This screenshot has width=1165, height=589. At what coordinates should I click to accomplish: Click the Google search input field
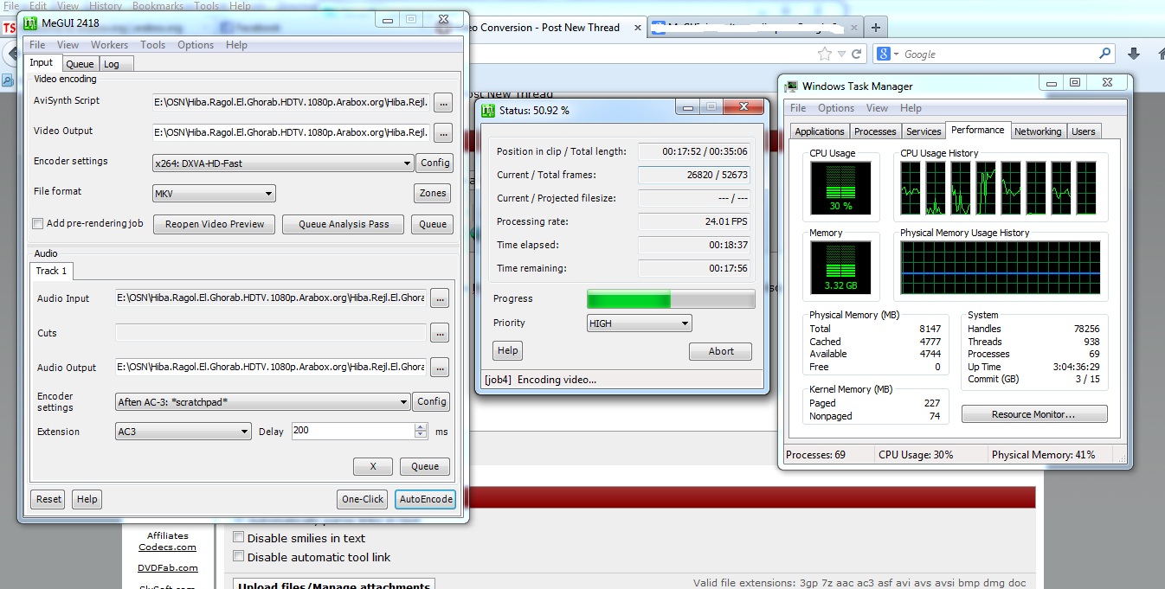998,54
